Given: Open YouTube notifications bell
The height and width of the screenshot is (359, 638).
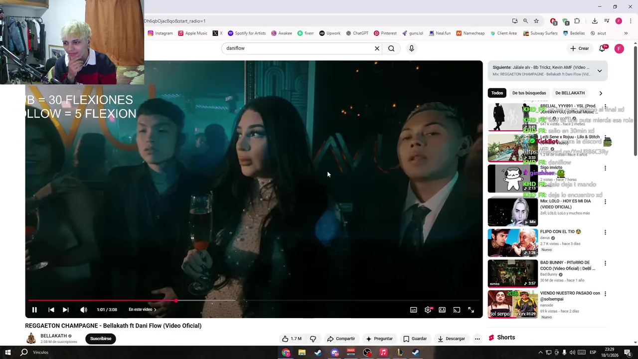Looking at the screenshot, I should (603, 48).
